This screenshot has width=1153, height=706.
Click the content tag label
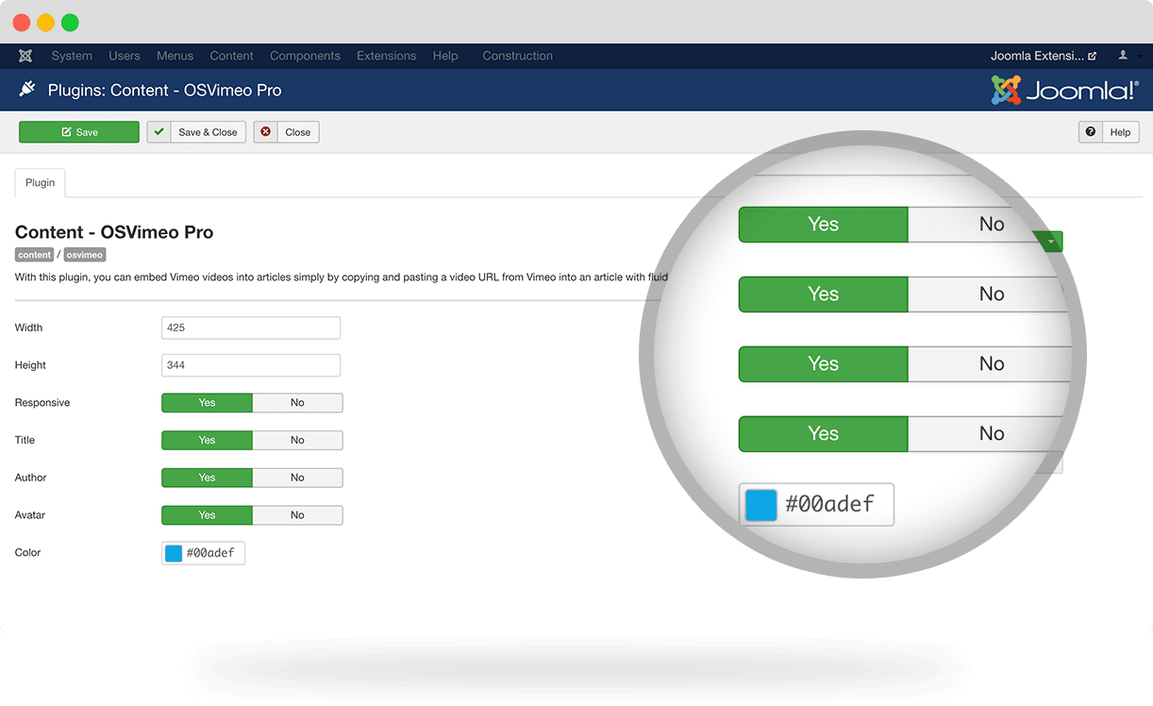(x=35, y=255)
